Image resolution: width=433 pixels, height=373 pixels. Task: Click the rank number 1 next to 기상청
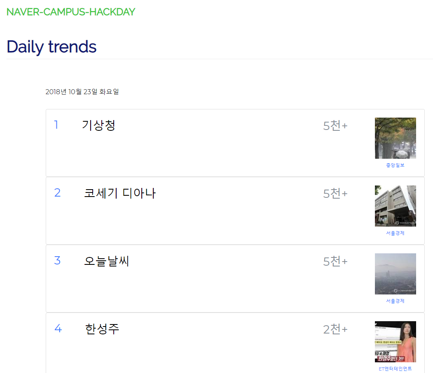[x=56, y=125]
